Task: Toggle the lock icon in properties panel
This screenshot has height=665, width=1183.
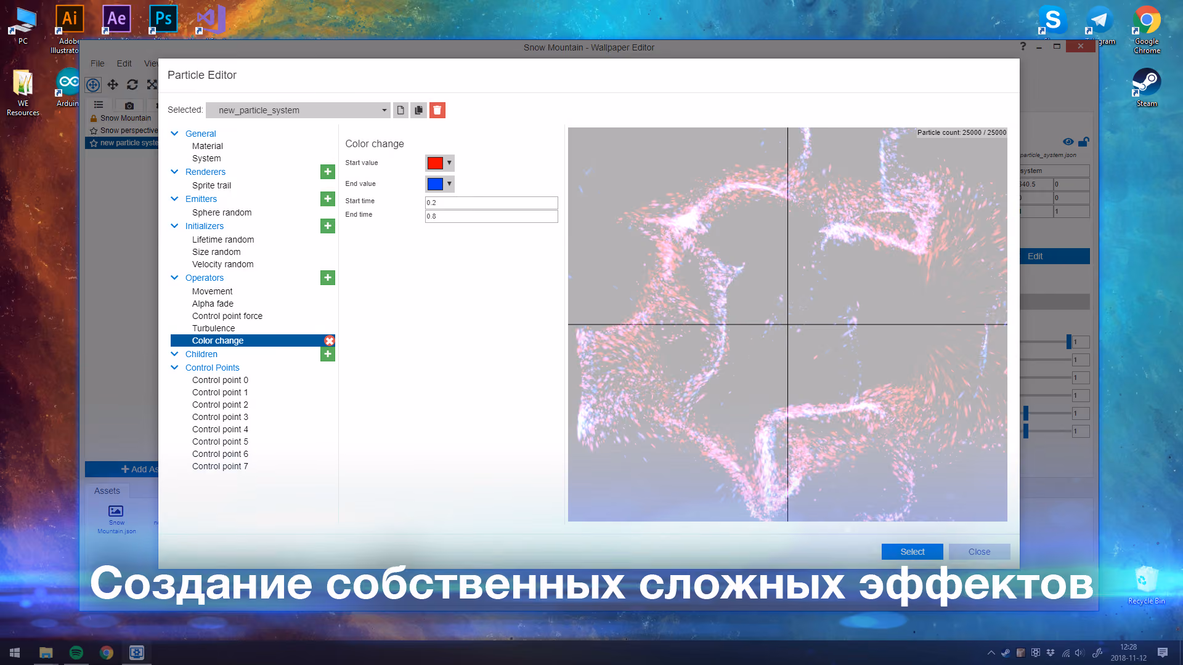Action: (1084, 142)
